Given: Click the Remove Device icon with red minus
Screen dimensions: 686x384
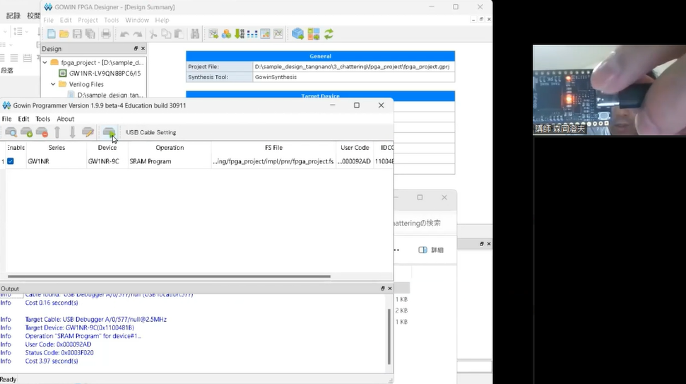Looking at the screenshot, I should pos(42,132).
